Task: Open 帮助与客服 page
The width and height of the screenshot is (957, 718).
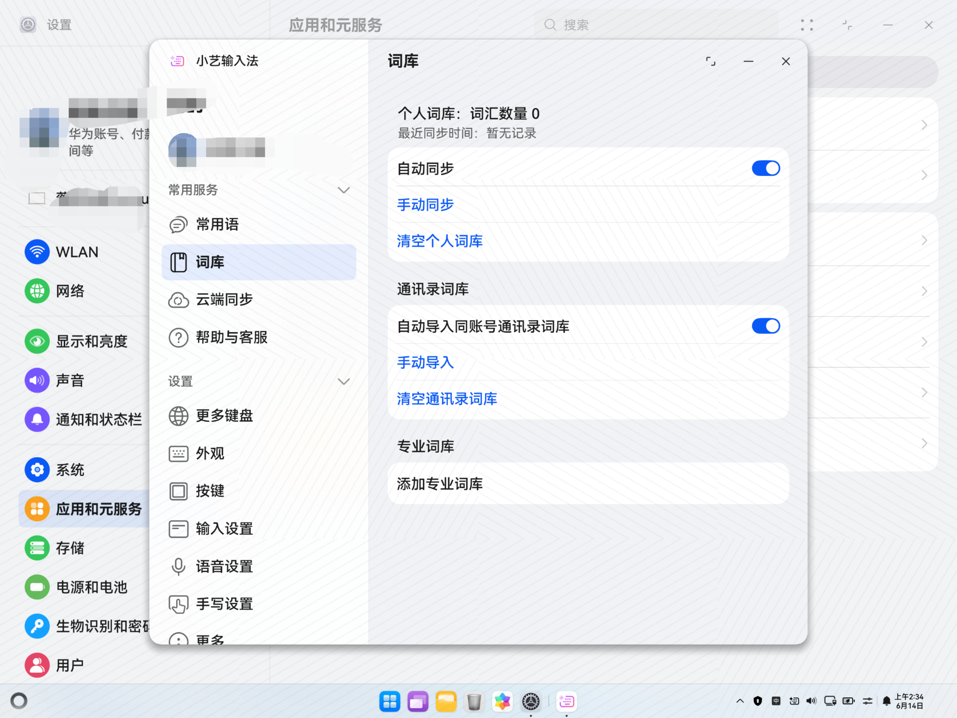Action: pos(259,337)
